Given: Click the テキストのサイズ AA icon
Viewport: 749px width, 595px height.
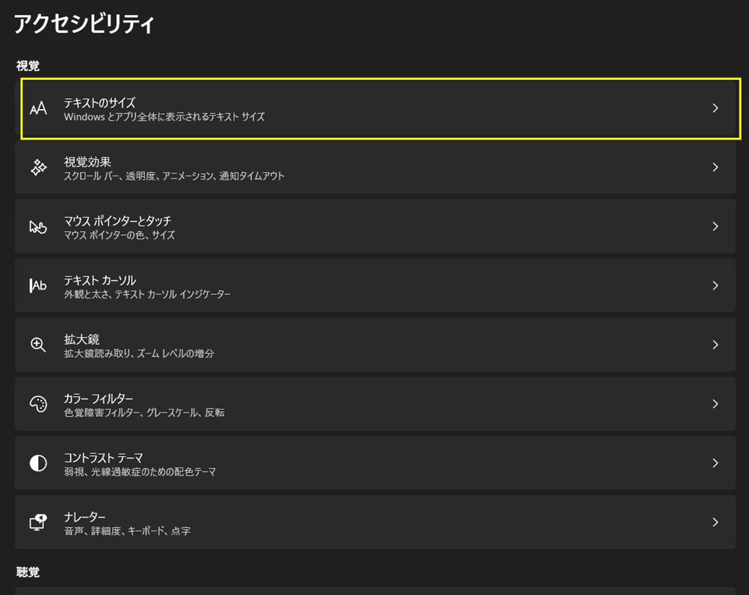Looking at the screenshot, I should point(38,109).
